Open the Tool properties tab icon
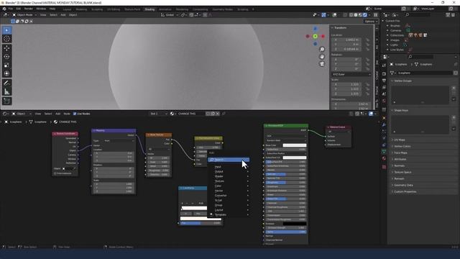460x259 pixels. pos(384,65)
